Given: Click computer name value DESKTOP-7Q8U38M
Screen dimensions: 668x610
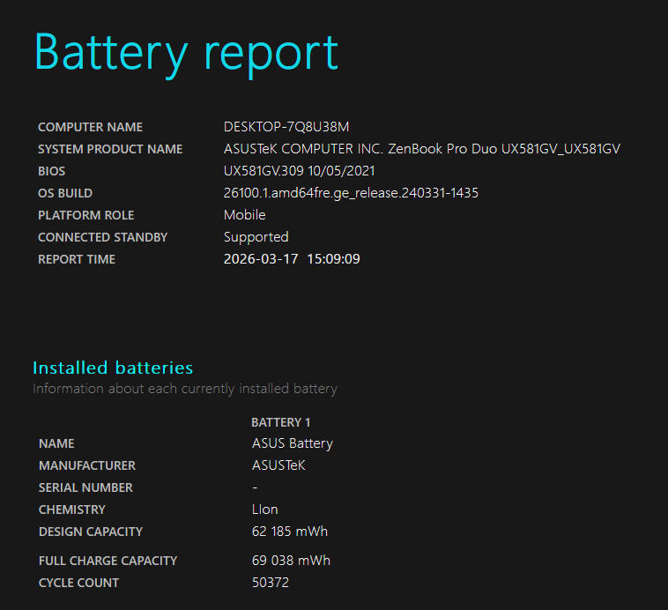Looking at the screenshot, I should click(286, 127).
